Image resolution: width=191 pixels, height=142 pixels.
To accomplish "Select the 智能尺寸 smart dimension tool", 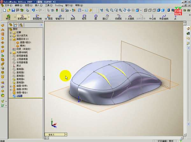I will coord(60,17).
